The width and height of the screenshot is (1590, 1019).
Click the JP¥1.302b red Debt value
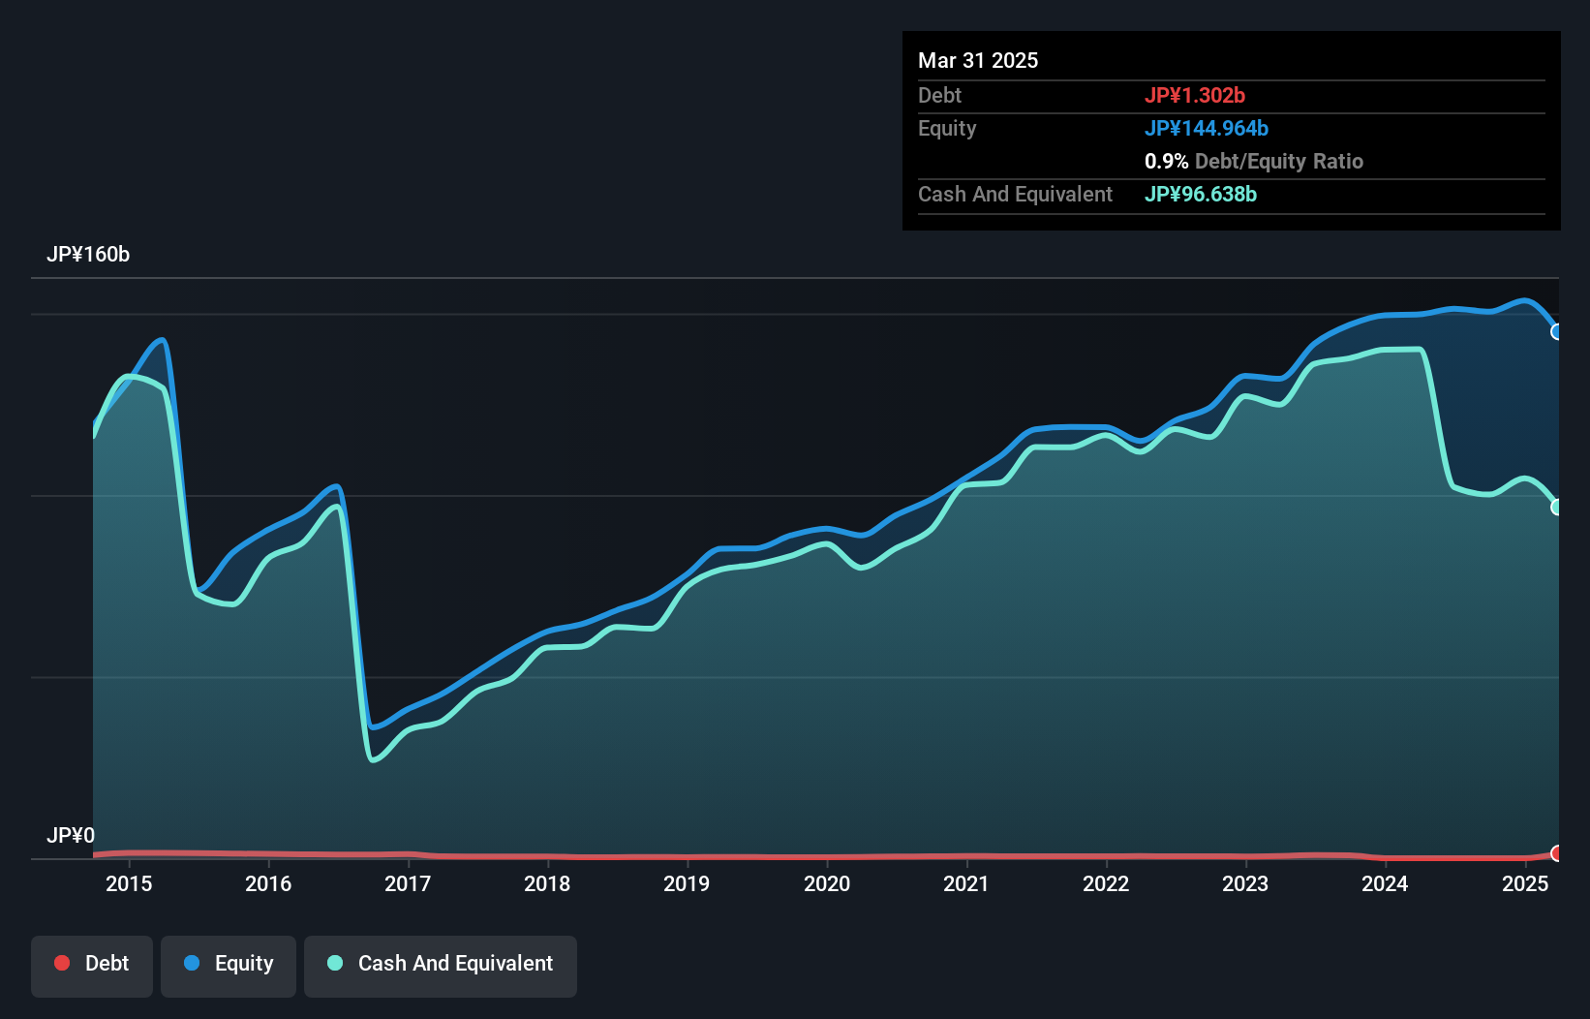coord(1196,95)
